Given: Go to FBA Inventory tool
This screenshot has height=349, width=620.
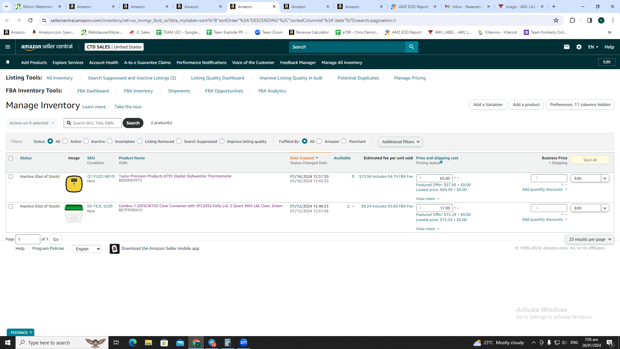Looking at the screenshot, I should [x=138, y=91].
